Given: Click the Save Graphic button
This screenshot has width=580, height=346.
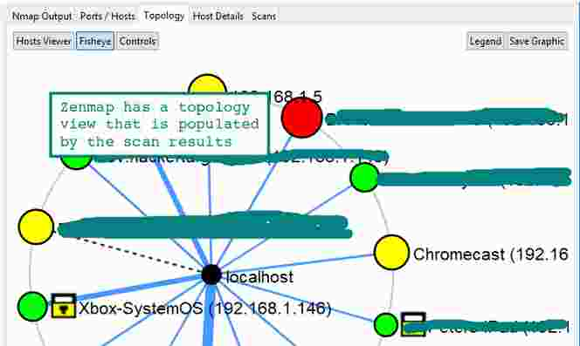Looking at the screenshot, I should pyautogui.click(x=536, y=41).
